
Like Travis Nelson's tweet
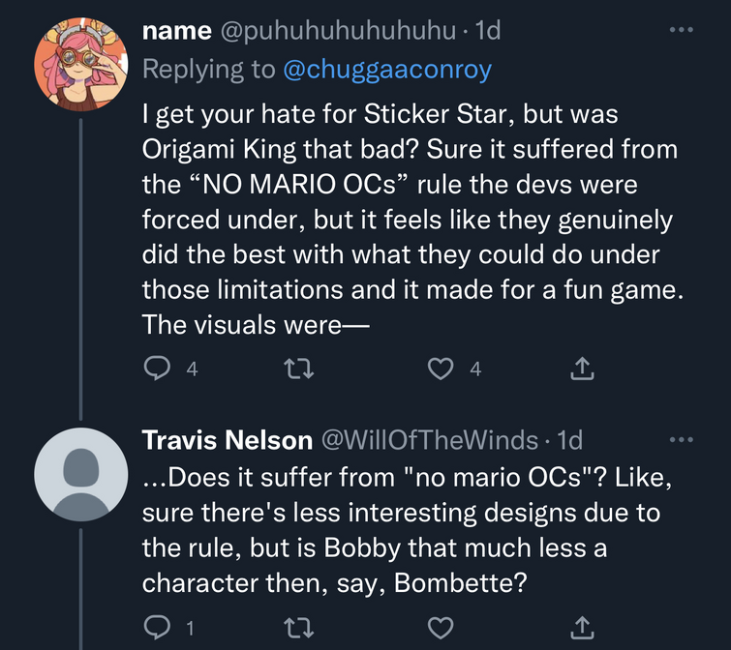(x=442, y=627)
